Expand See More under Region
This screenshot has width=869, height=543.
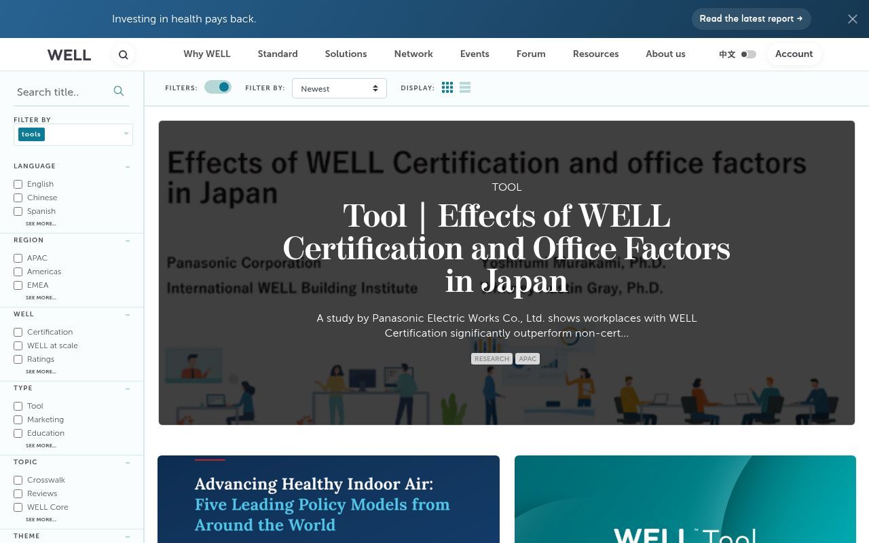tap(41, 297)
